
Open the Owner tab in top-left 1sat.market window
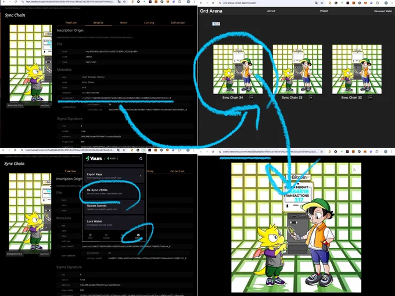124,23
